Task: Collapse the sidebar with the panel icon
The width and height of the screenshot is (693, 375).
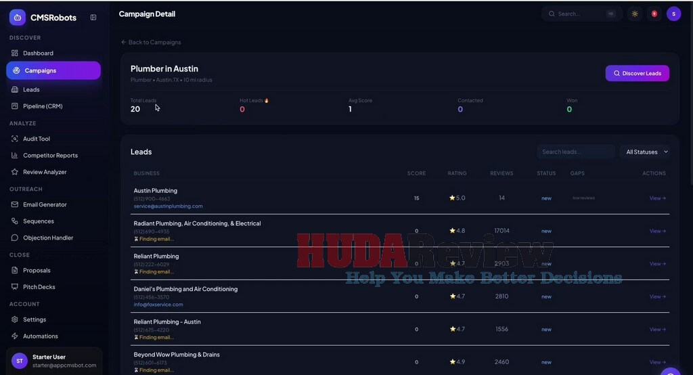Action: pos(93,17)
